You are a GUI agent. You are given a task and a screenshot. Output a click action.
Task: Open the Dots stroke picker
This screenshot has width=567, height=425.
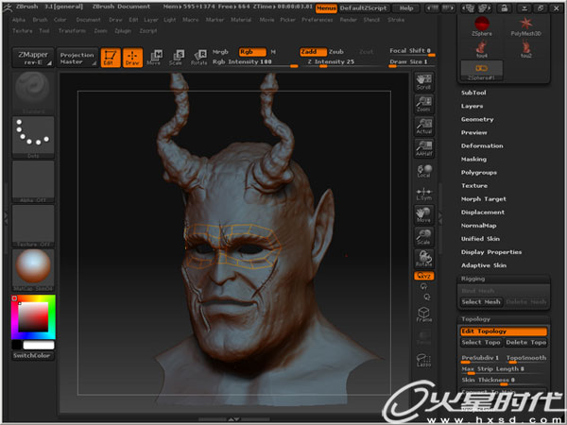(33, 137)
